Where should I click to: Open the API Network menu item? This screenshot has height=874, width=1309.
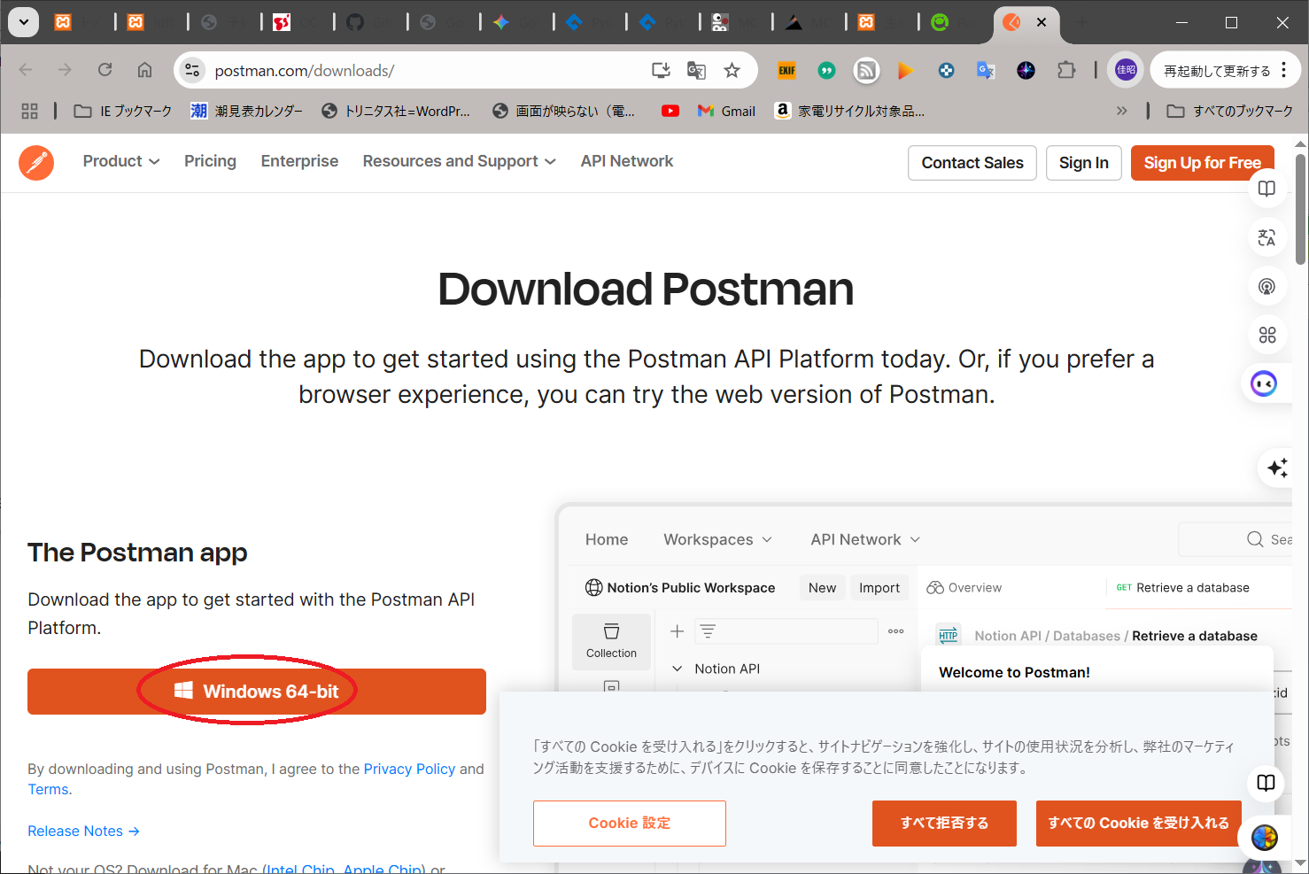[626, 161]
